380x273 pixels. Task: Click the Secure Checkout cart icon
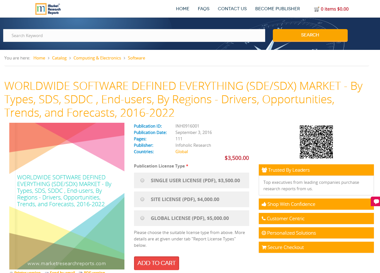[264, 247]
